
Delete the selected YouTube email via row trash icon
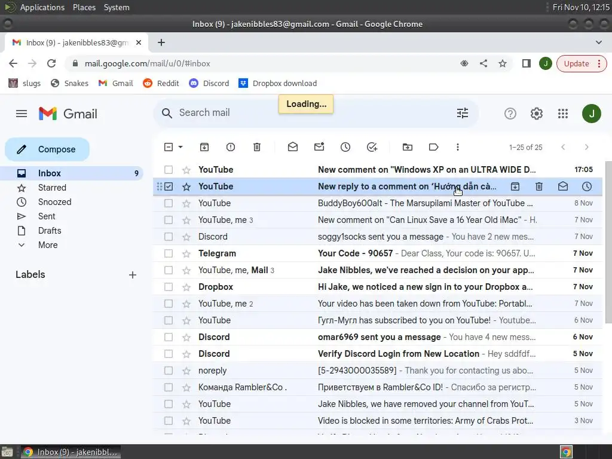coord(539,186)
